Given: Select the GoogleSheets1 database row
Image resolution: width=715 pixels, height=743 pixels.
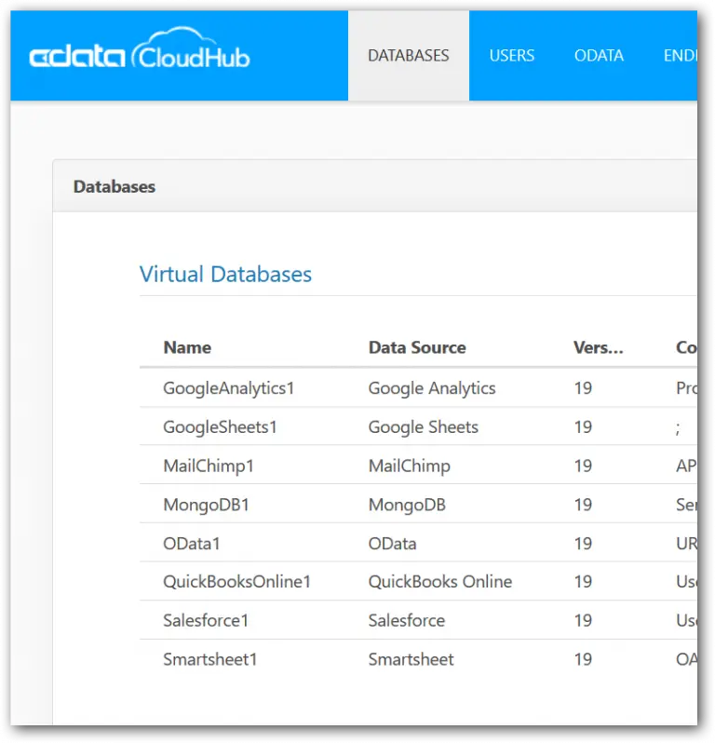Looking at the screenshot, I should pyautogui.click(x=220, y=427).
